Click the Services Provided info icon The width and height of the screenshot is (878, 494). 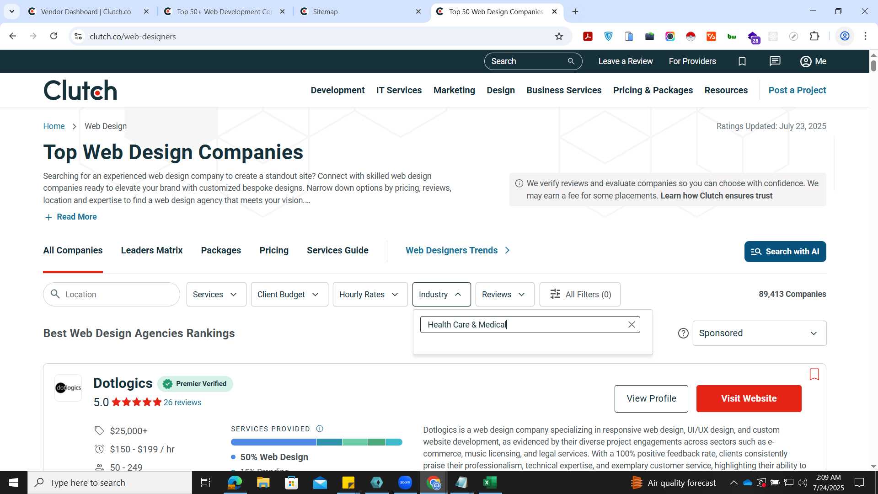point(320,429)
